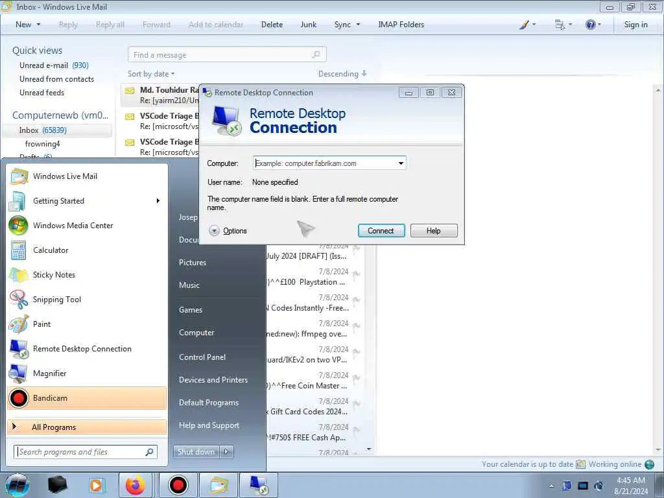
Task: Open Computer from the Start menu
Action: tap(196, 333)
